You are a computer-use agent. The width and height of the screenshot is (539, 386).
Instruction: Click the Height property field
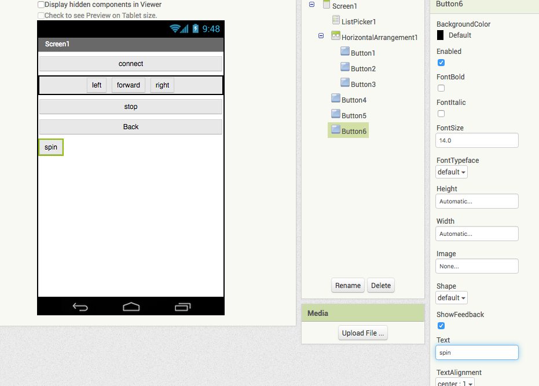pos(477,201)
